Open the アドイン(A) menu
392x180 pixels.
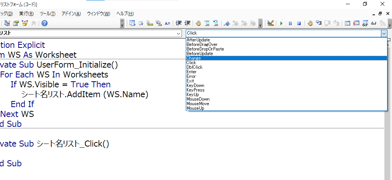click(71, 14)
